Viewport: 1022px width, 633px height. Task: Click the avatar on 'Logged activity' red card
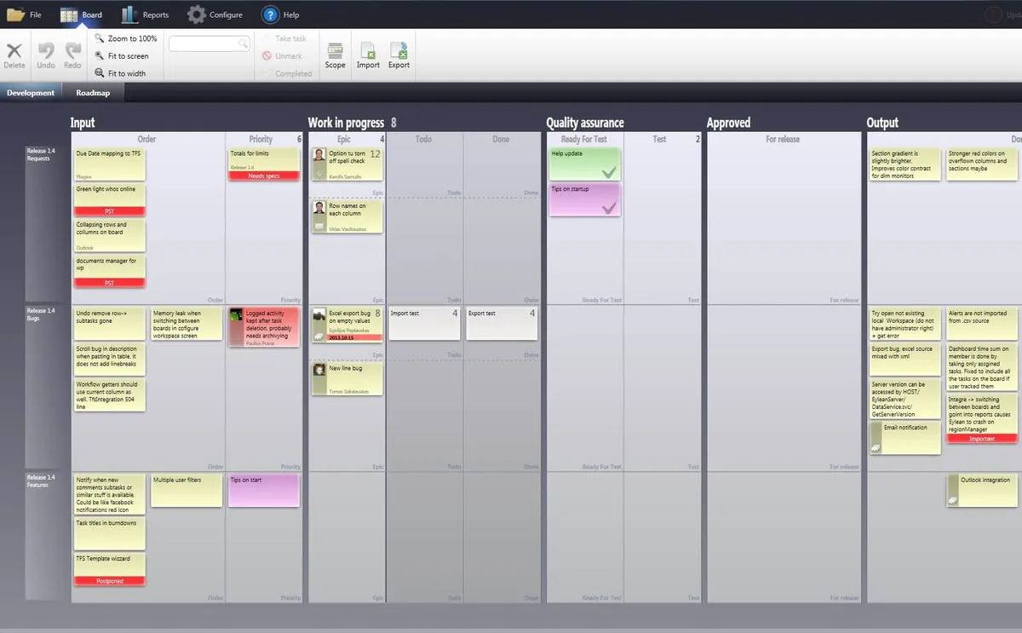tap(236, 315)
